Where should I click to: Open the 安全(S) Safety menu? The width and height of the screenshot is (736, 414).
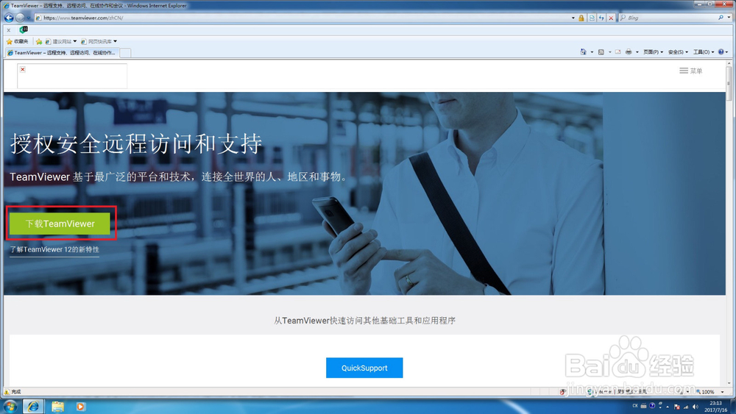coord(678,52)
